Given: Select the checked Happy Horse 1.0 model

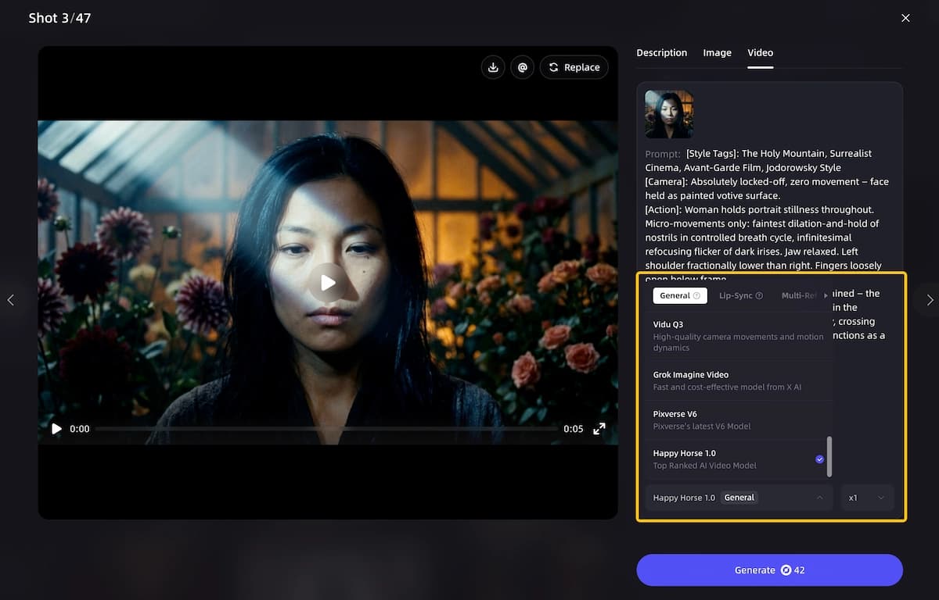Looking at the screenshot, I should click(736, 459).
